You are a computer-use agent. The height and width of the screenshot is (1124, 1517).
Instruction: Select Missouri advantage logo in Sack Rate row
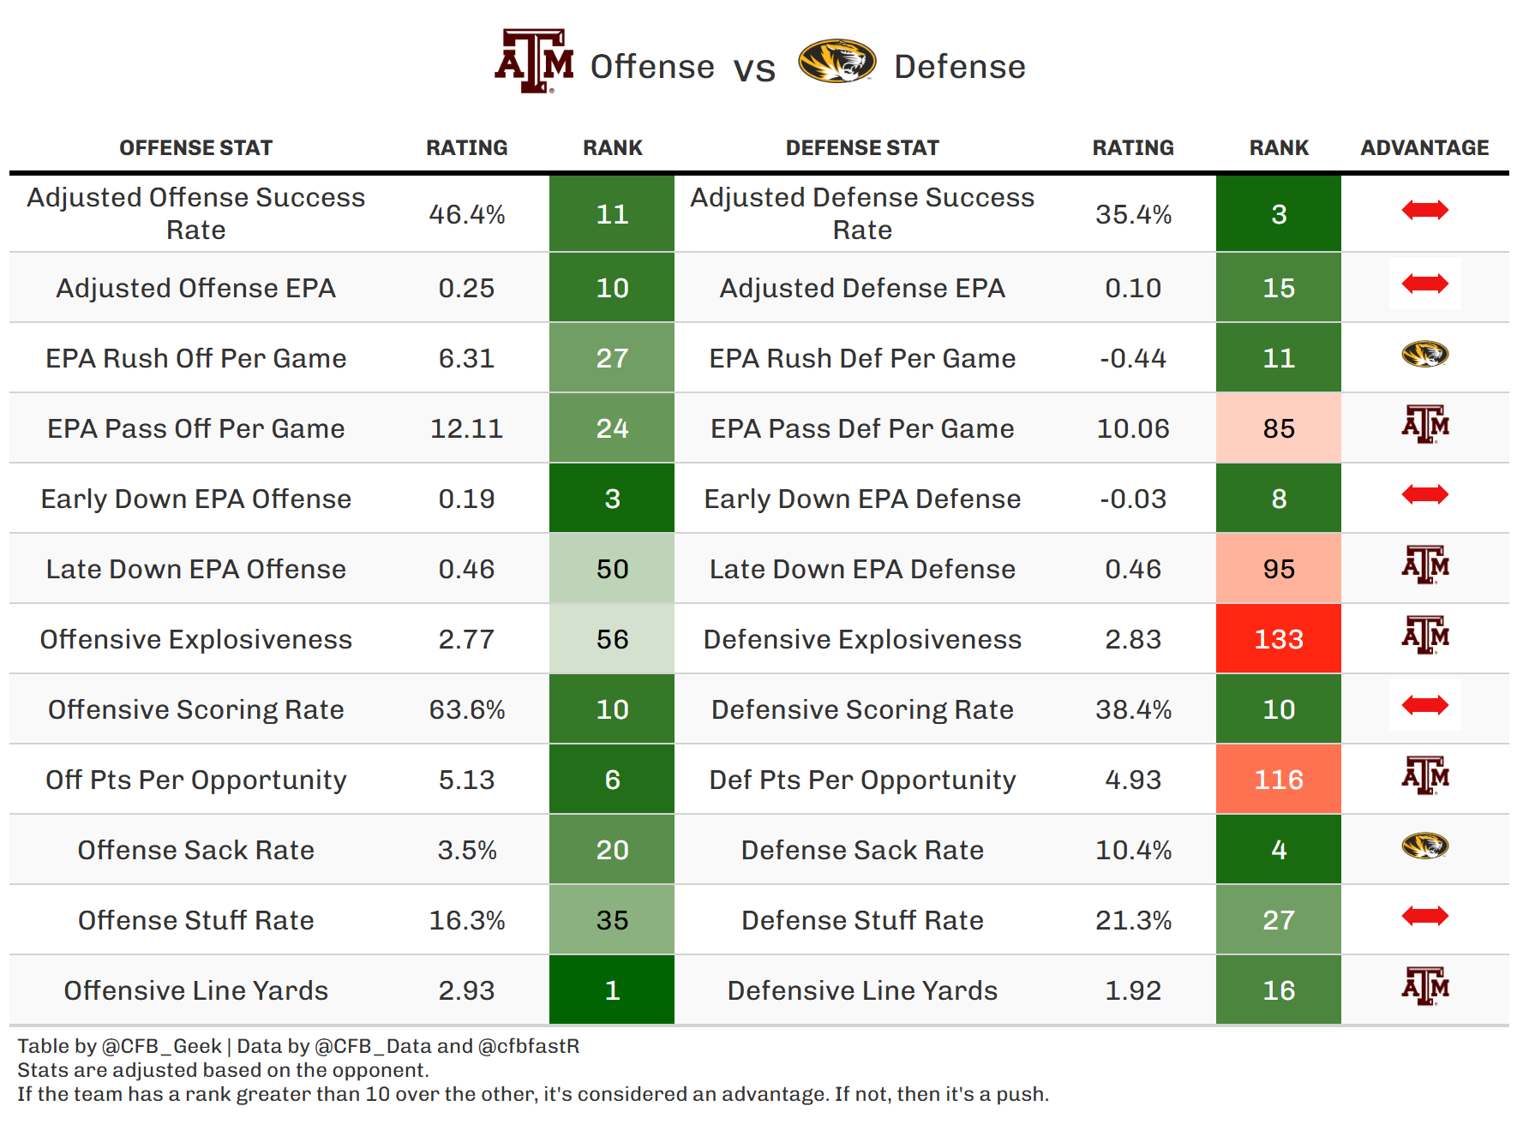click(x=1424, y=846)
